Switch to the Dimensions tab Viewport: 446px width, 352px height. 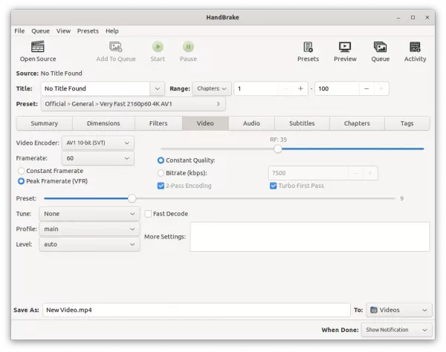tap(103, 123)
